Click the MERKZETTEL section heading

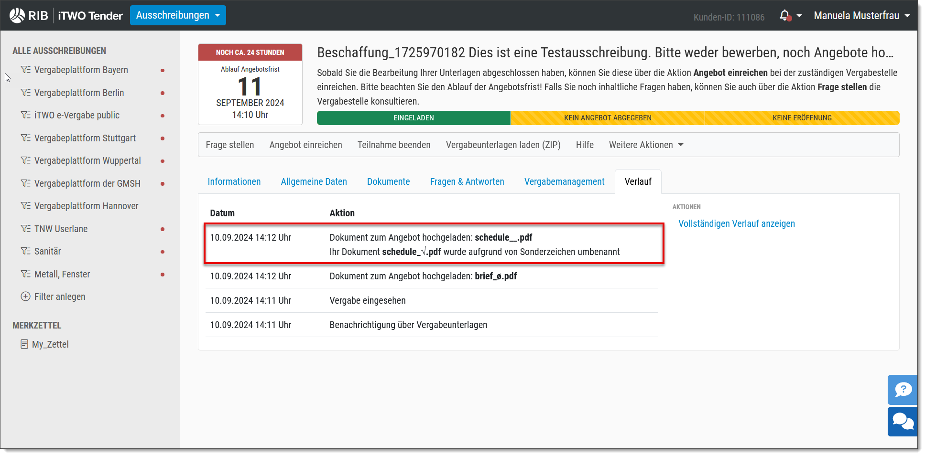point(37,325)
